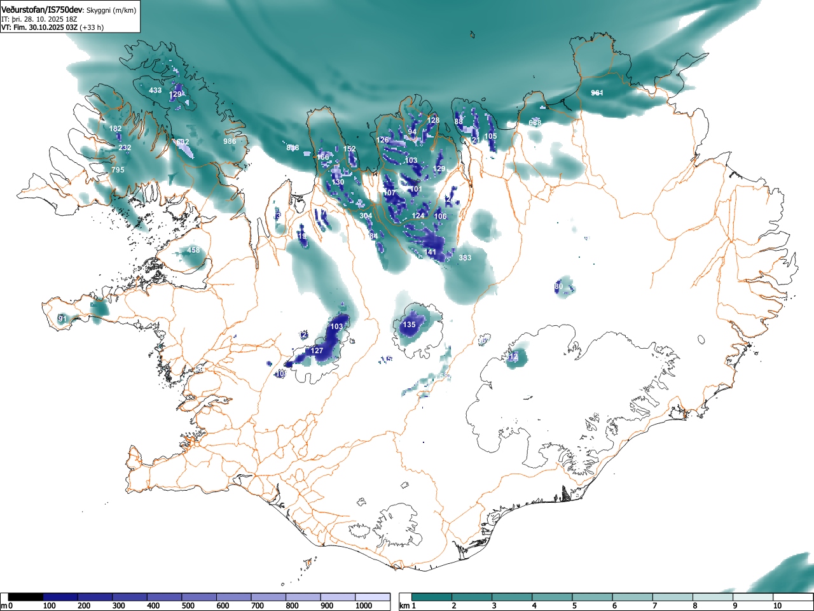This screenshot has width=814, height=611.
Task: Click the '127' visibility value on the map
Action: (317, 351)
